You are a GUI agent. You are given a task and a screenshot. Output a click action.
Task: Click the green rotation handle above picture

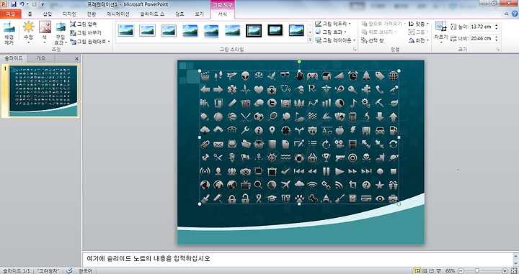(299, 61)
